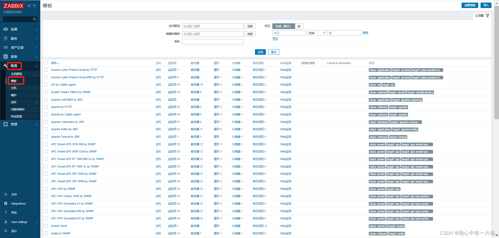Focus the 链接的模板 search field

(213, 34)
